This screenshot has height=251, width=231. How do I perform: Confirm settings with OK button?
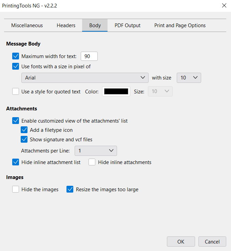click(x=181, y=241)
